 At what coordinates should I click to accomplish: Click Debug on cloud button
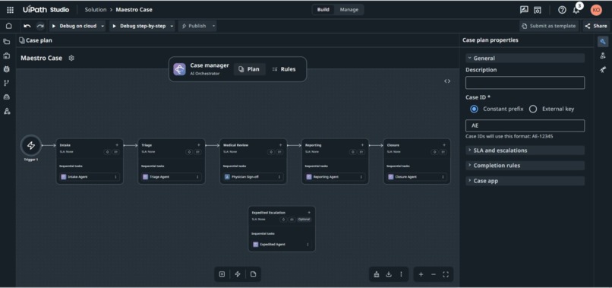pos(74,26)
